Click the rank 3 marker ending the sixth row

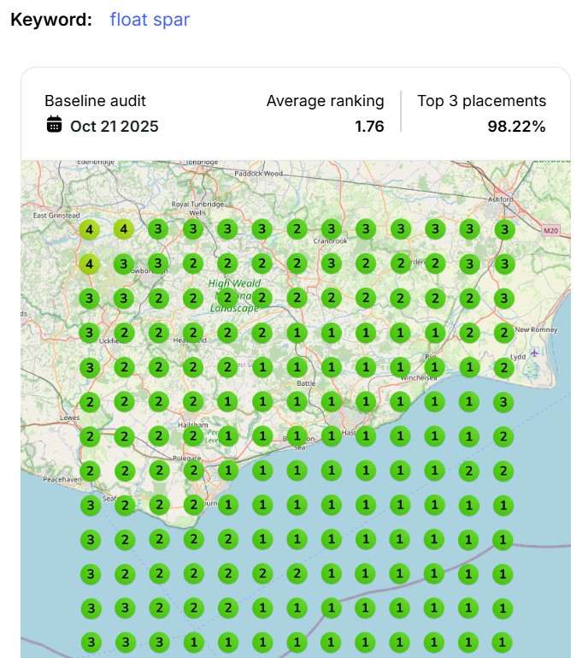tap(504, 401)
